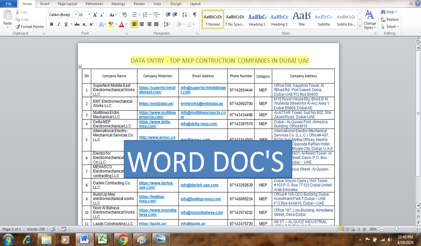Open supertechmiddleeast.com website link
Screen dimensions: 421x246
tap(157, 90)
